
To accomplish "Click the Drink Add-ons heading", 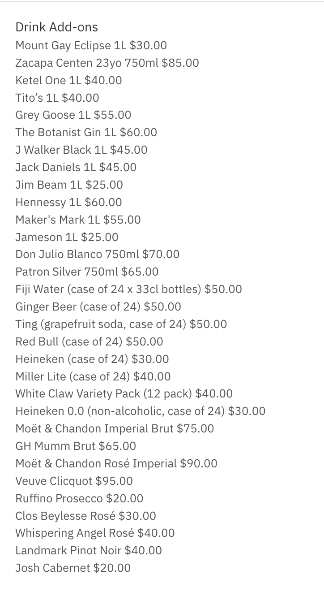I will coord(56,27).
